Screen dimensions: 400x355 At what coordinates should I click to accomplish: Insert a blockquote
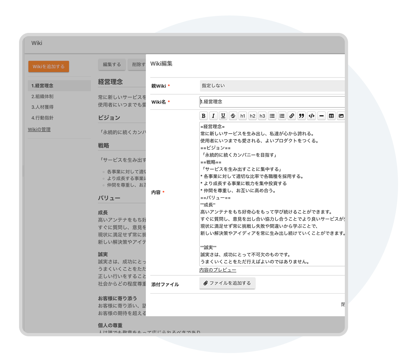pos(302,116)
